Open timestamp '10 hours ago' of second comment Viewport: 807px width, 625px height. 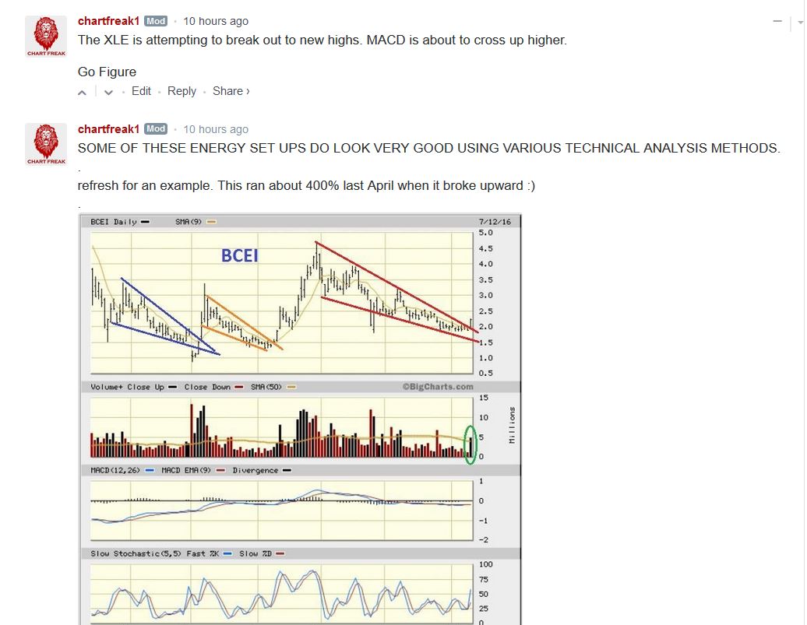tap(216, 129)
